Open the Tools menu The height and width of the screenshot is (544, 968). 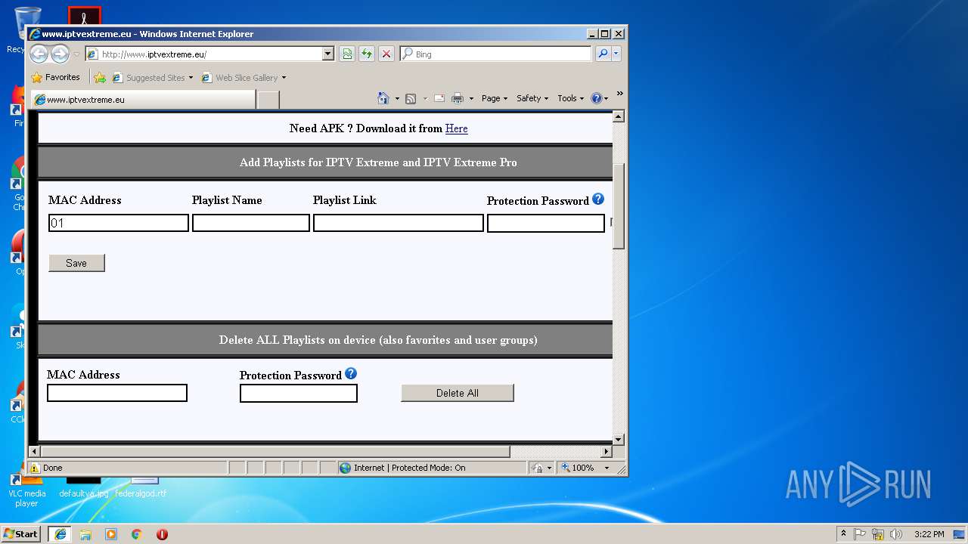tap(571, 98)
